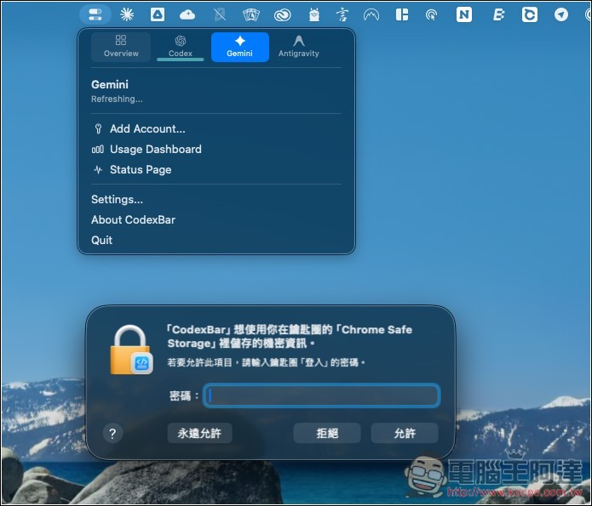
Task: Switch to the Antigravity tab
Action: coord(298,47)
